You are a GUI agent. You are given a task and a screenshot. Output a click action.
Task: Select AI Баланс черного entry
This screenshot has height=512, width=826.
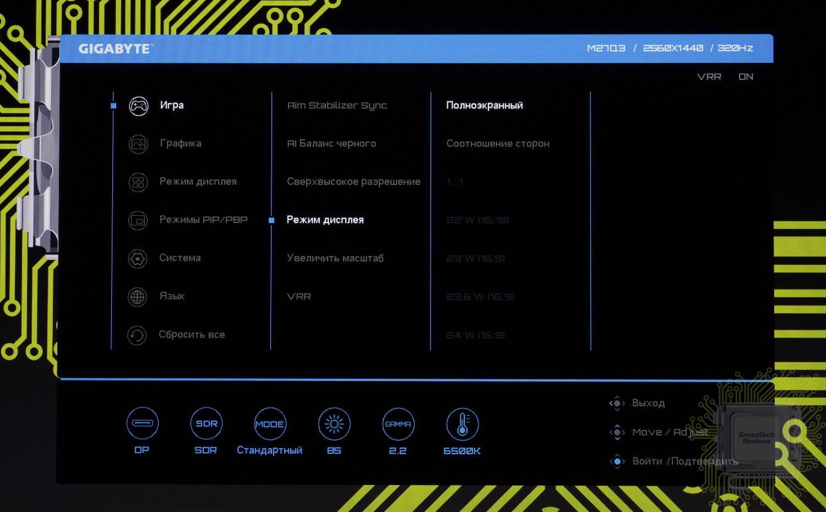[332, 144]
